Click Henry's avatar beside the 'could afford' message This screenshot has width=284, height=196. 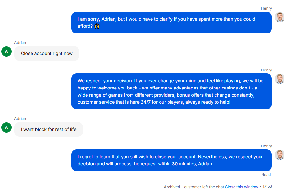pyautogui.click(x=279, y=17)
